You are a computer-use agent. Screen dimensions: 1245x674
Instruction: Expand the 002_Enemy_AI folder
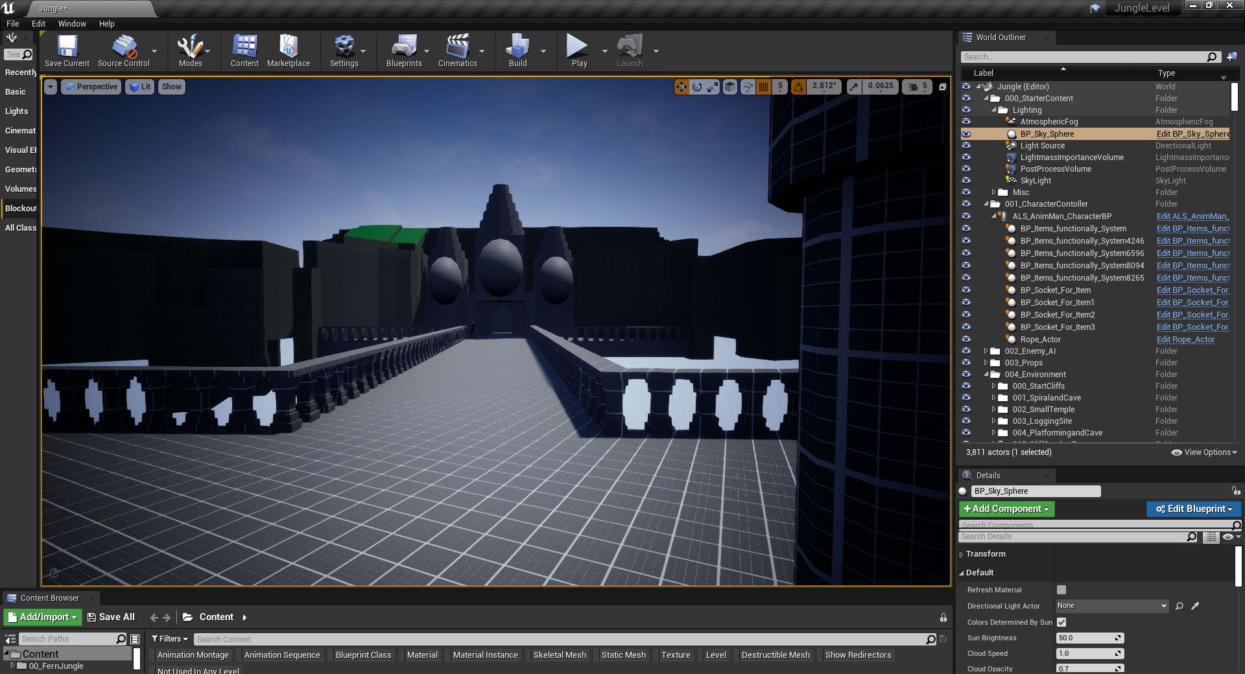point(986,351)
